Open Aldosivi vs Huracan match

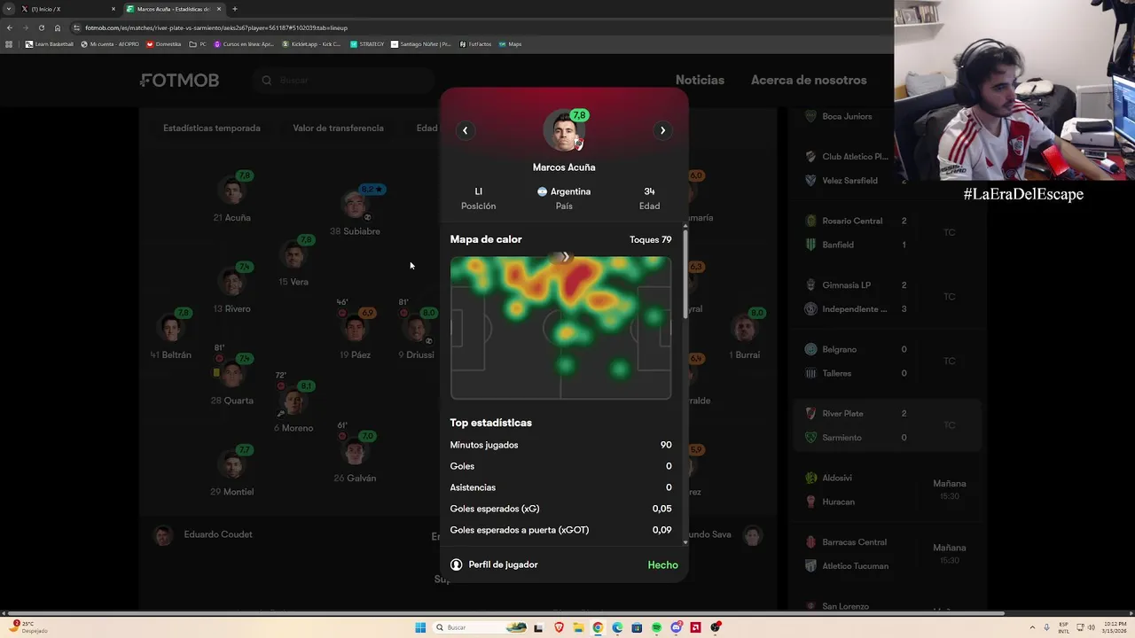(x=888, y=489)
